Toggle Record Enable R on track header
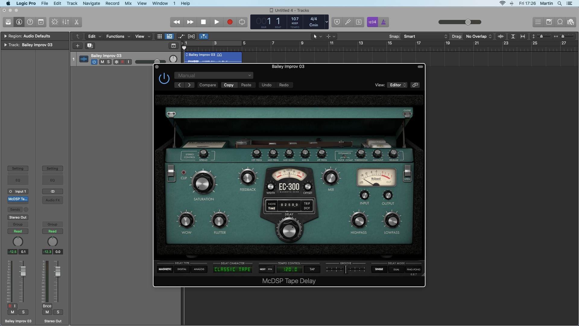Viewport: 579px width, 326px height. (x=122, y=62)
